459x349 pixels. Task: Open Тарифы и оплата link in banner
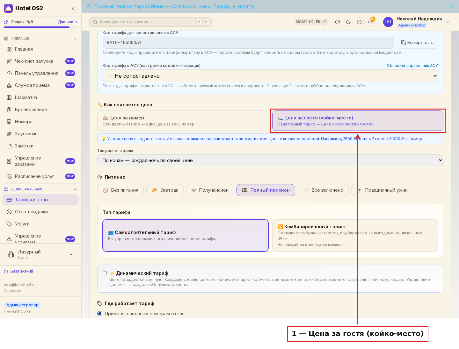(234, 6)
